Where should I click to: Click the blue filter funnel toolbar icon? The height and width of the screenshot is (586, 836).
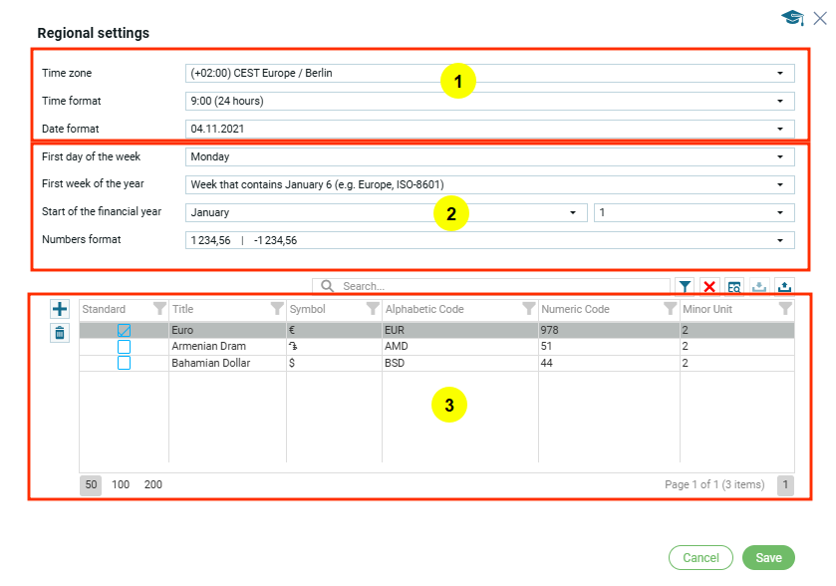pyautogui.click(x=686, y=287)
